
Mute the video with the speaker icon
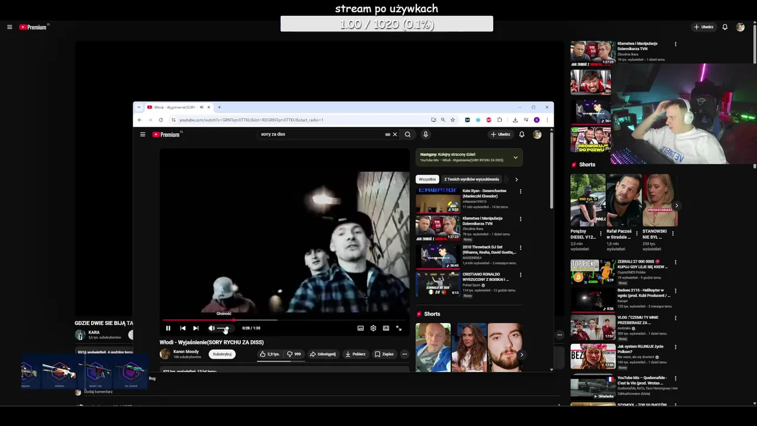(x=211, y=328)
